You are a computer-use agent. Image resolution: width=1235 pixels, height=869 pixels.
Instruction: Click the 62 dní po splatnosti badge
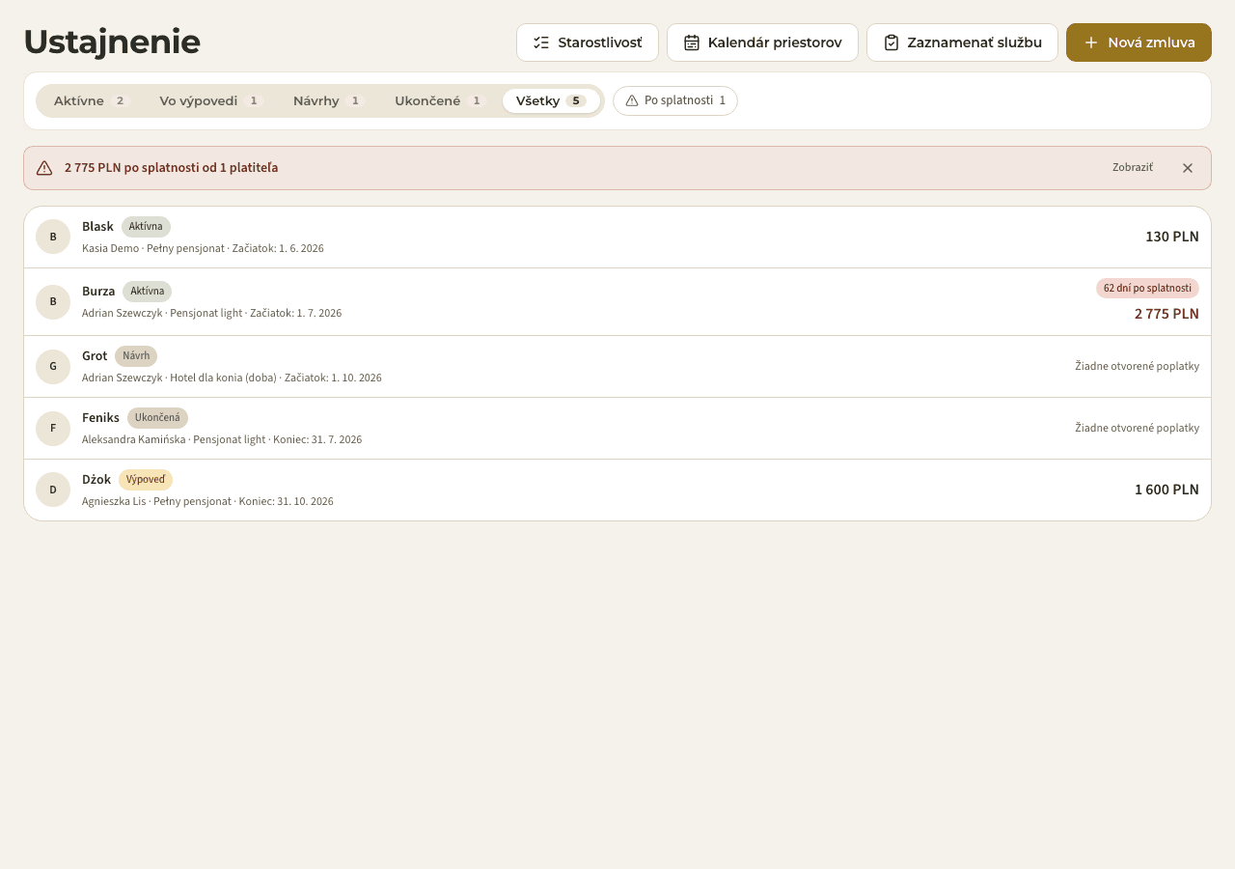(x=1147, y=288)
